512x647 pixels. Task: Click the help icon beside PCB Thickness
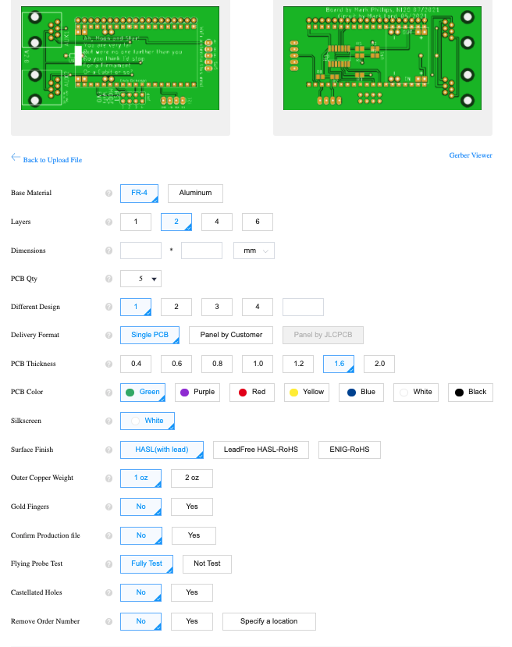[108, 364]
